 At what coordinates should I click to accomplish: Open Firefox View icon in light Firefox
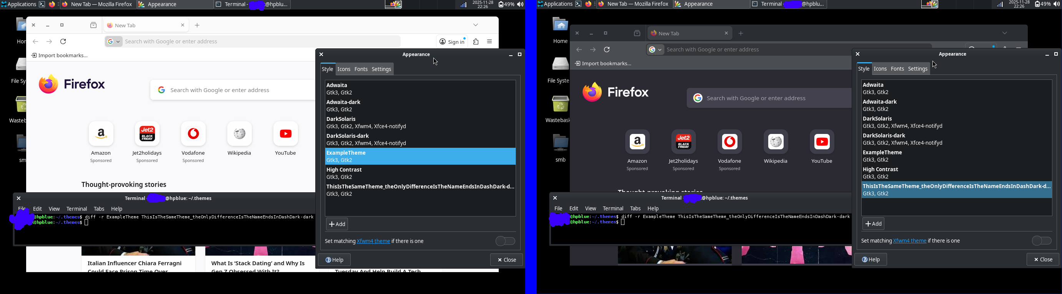[93, 26]
